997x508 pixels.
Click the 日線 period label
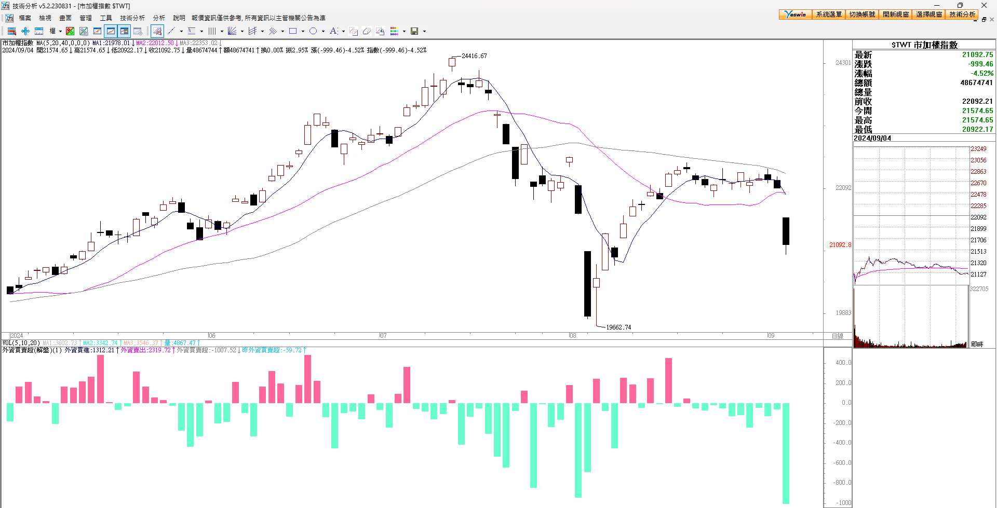click(838, 336)
